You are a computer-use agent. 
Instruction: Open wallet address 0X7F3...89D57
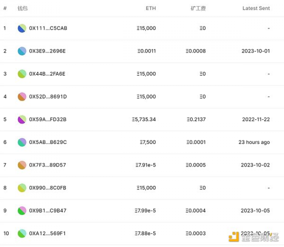pos(47,165)
